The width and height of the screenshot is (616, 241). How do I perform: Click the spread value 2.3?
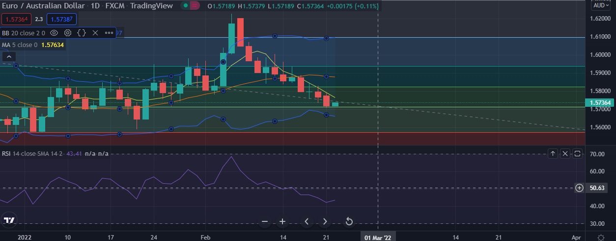(39, 19)
